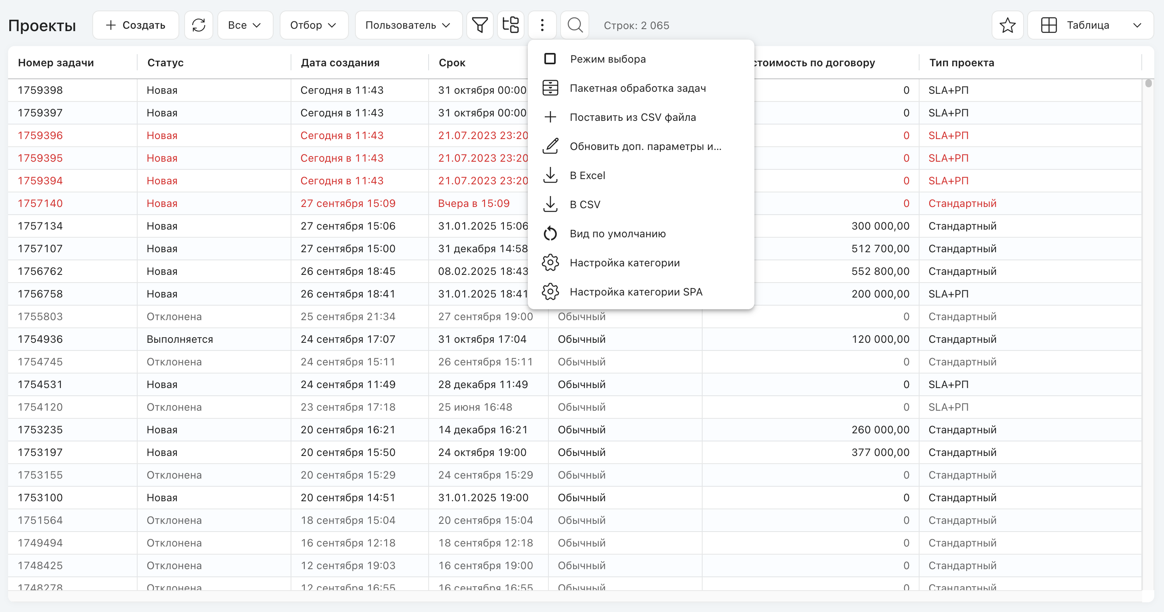Sort by Дата создания column header
This screenshot has height=612, width=1164.
point(340,62)
